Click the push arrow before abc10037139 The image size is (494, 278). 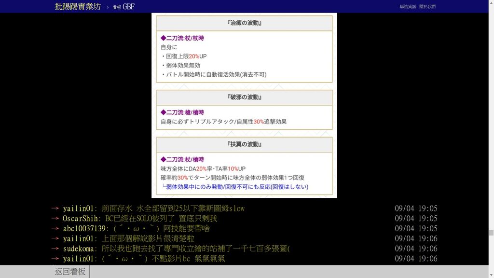click(x=55, y=228)
